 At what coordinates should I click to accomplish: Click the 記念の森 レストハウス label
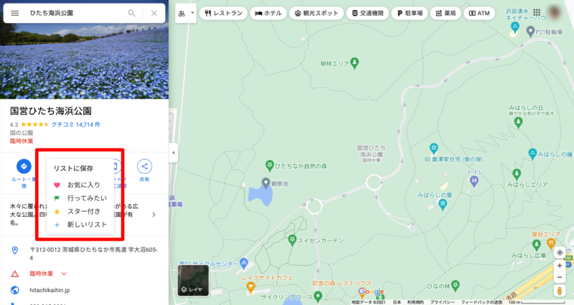pyautogui.click(x=342, y=283)
